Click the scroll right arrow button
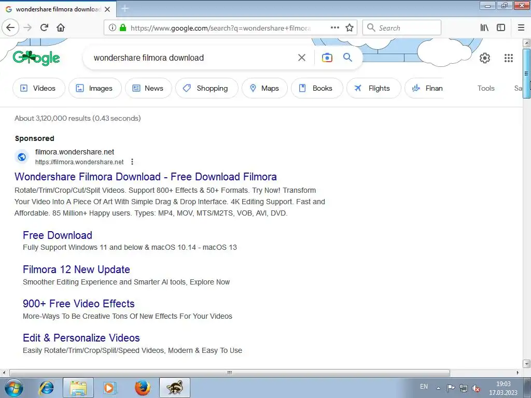Image resolution: width=531 pixels, height=398 pixels. [518, 373]
